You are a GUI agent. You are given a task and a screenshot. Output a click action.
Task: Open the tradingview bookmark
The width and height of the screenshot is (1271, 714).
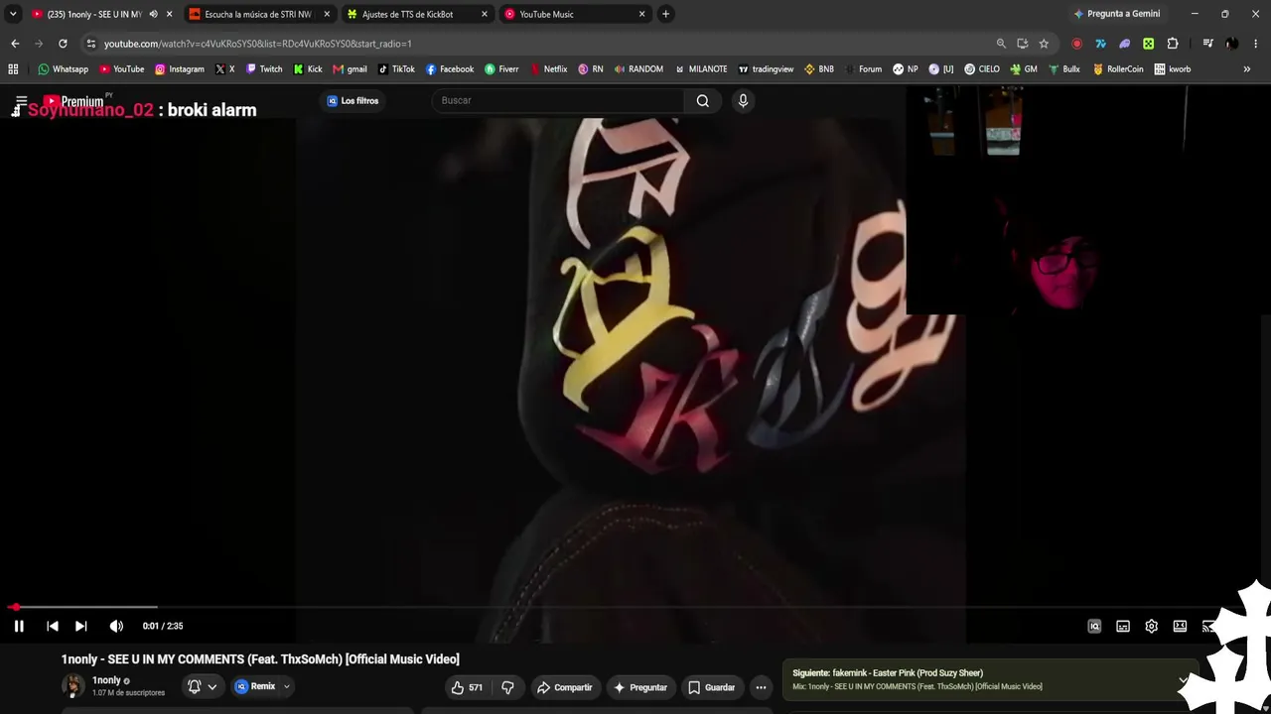click(766, 69)
